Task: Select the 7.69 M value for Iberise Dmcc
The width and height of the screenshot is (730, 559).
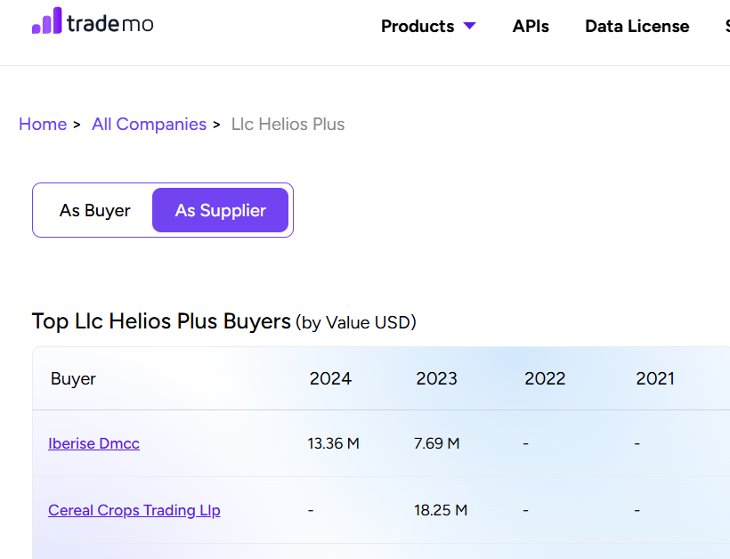Action: (437, 443)
